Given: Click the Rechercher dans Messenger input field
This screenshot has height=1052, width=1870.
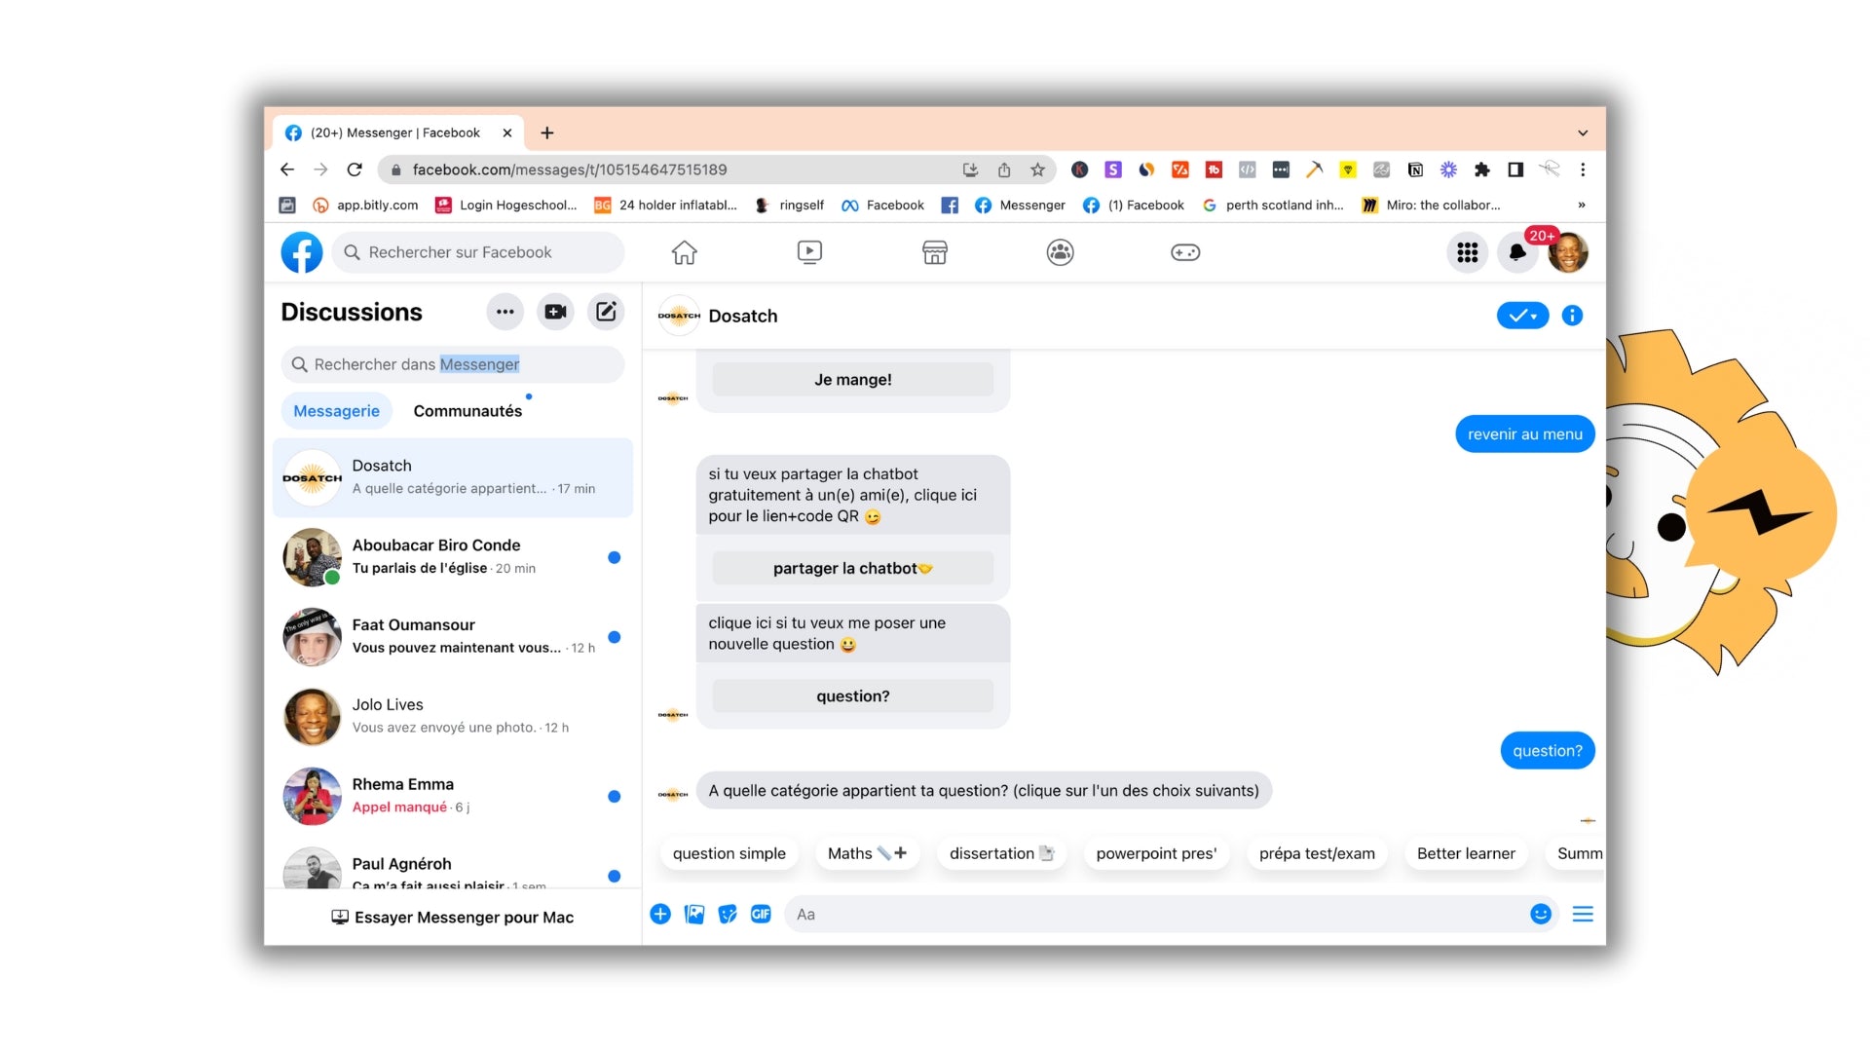Looking at the screenshot, I should pyautogui.click(x=453, y=363).
